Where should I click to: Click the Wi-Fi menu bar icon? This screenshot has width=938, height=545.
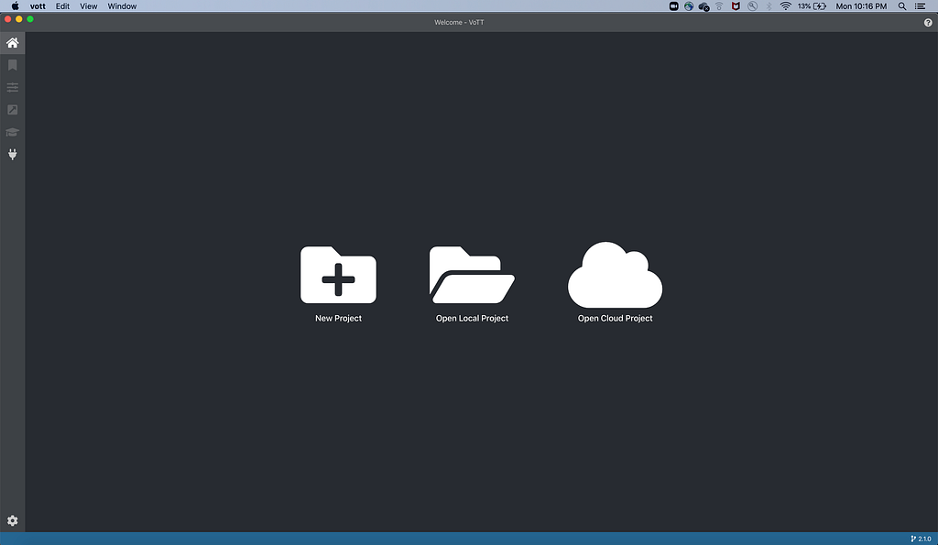pyautogui.click(x=785, y=6)
